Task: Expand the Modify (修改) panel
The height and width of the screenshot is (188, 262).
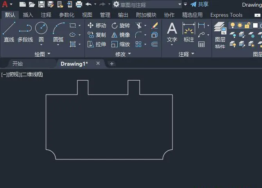Action: tap(123, 54)
